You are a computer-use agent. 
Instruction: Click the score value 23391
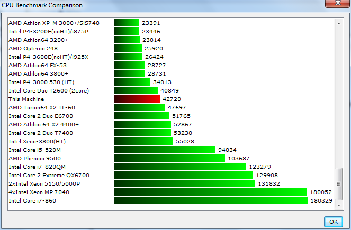coord(151,23)
